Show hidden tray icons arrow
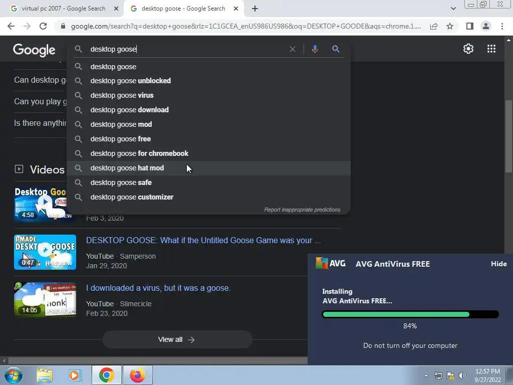Viewport: 513px width, 385px height. (426, 375)
